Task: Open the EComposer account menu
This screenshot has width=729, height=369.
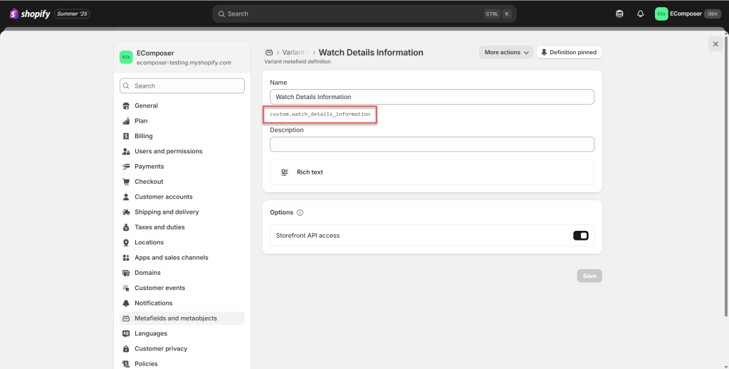Action: pos(688,14)
